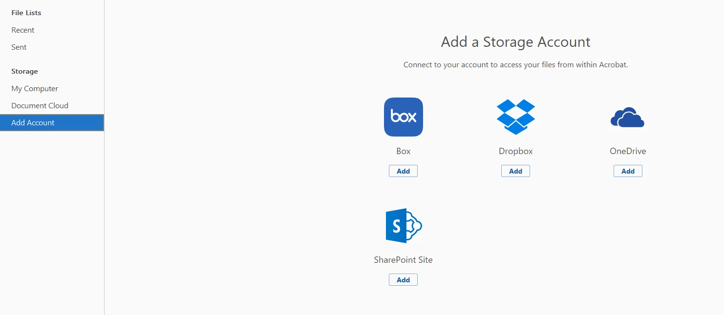This screenshot has width=724, height=315.
Task: Click the Storage section header
Action: pos(24,72)
